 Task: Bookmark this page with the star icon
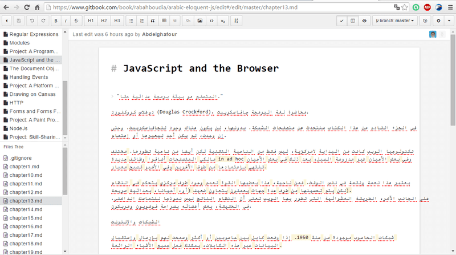click(405, 7)
